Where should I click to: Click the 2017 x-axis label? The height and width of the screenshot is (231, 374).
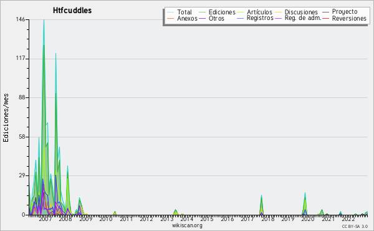point(247,219)
